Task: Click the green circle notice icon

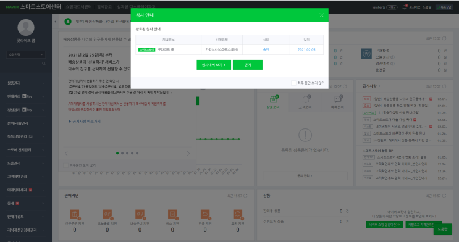Action: (68, 22)
